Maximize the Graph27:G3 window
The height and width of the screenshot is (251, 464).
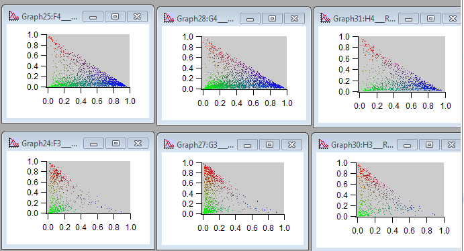269,145
